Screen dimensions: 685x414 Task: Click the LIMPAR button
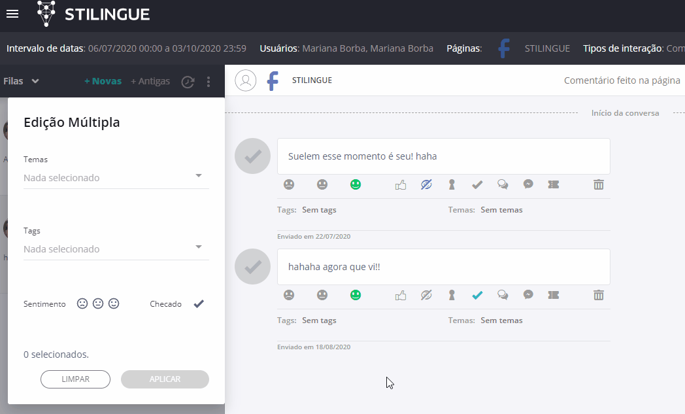(x=76, y=379)
